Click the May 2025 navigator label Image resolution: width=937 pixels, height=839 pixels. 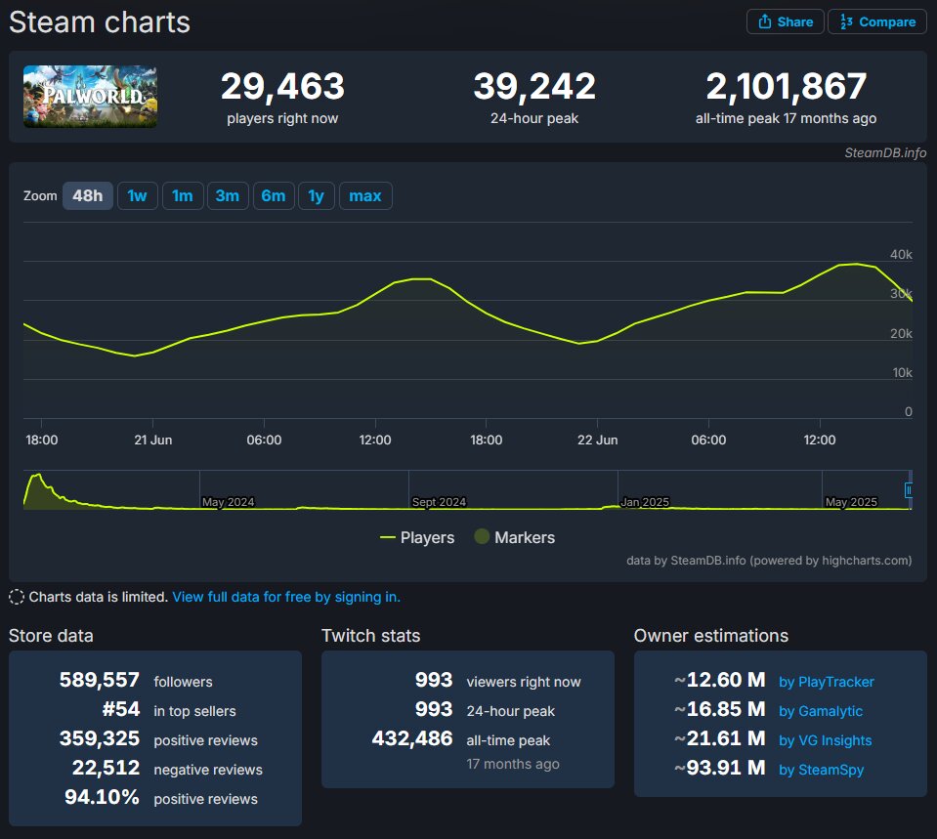click(851, 502)
